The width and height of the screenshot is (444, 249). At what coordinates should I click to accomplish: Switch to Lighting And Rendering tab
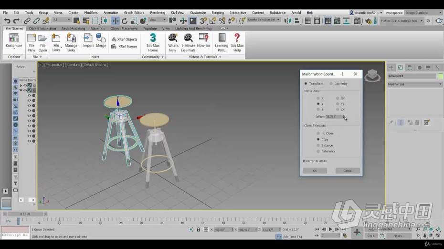(193, 29)
